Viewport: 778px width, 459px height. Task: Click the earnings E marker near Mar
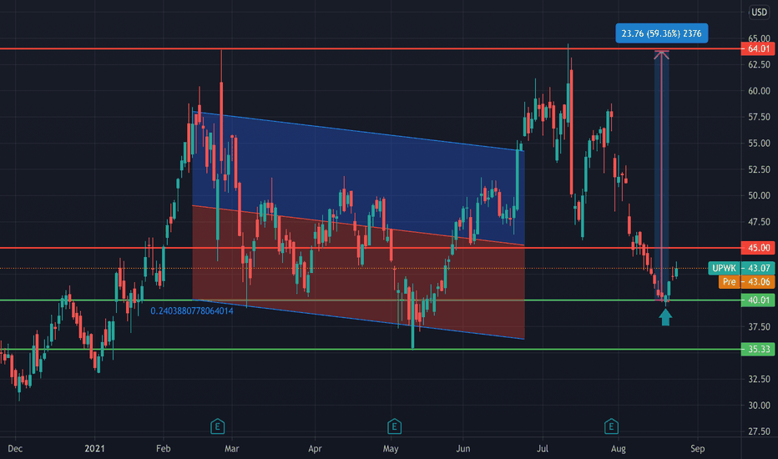coord(217,426)
